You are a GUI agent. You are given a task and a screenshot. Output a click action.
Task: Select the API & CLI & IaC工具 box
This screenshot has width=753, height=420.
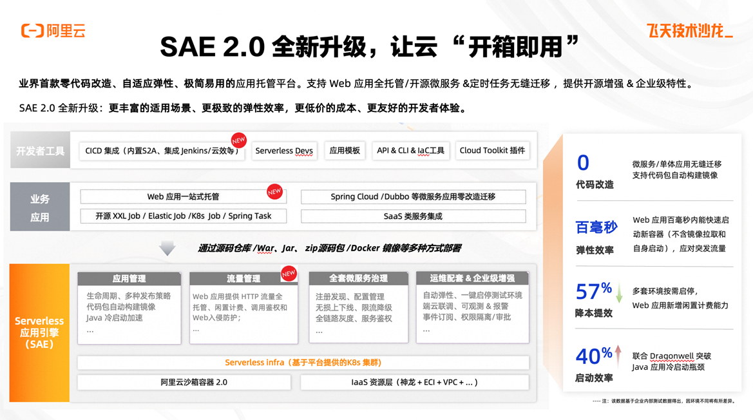(410, 151)
